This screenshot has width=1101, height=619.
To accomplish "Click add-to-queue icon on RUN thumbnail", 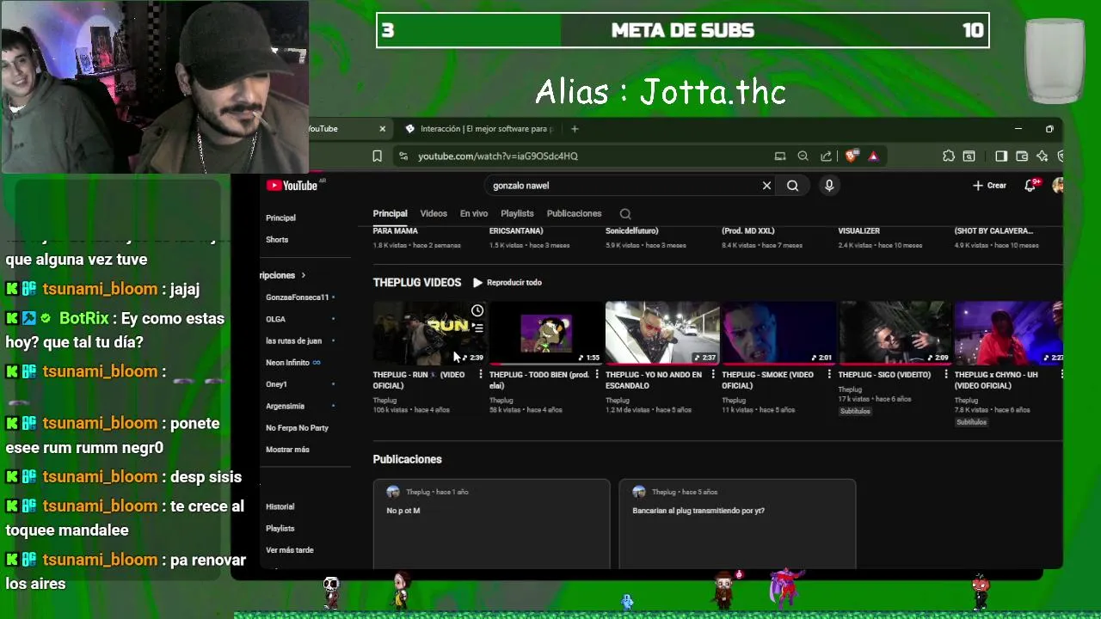I will coord(477,328).
